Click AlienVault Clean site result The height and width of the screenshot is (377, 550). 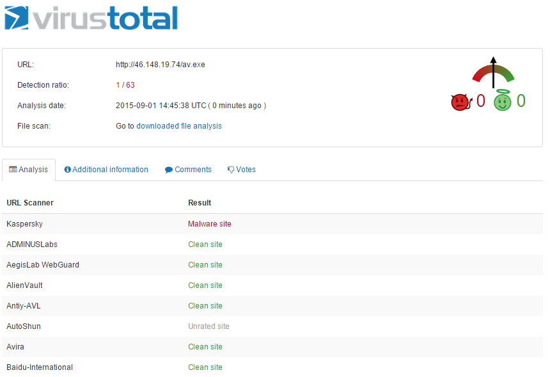(205, 285)
